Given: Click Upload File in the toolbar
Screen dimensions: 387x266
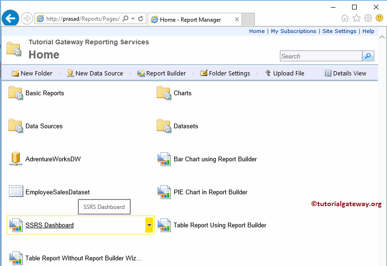Looking at the screenshot, I should [x=285, y=73].
